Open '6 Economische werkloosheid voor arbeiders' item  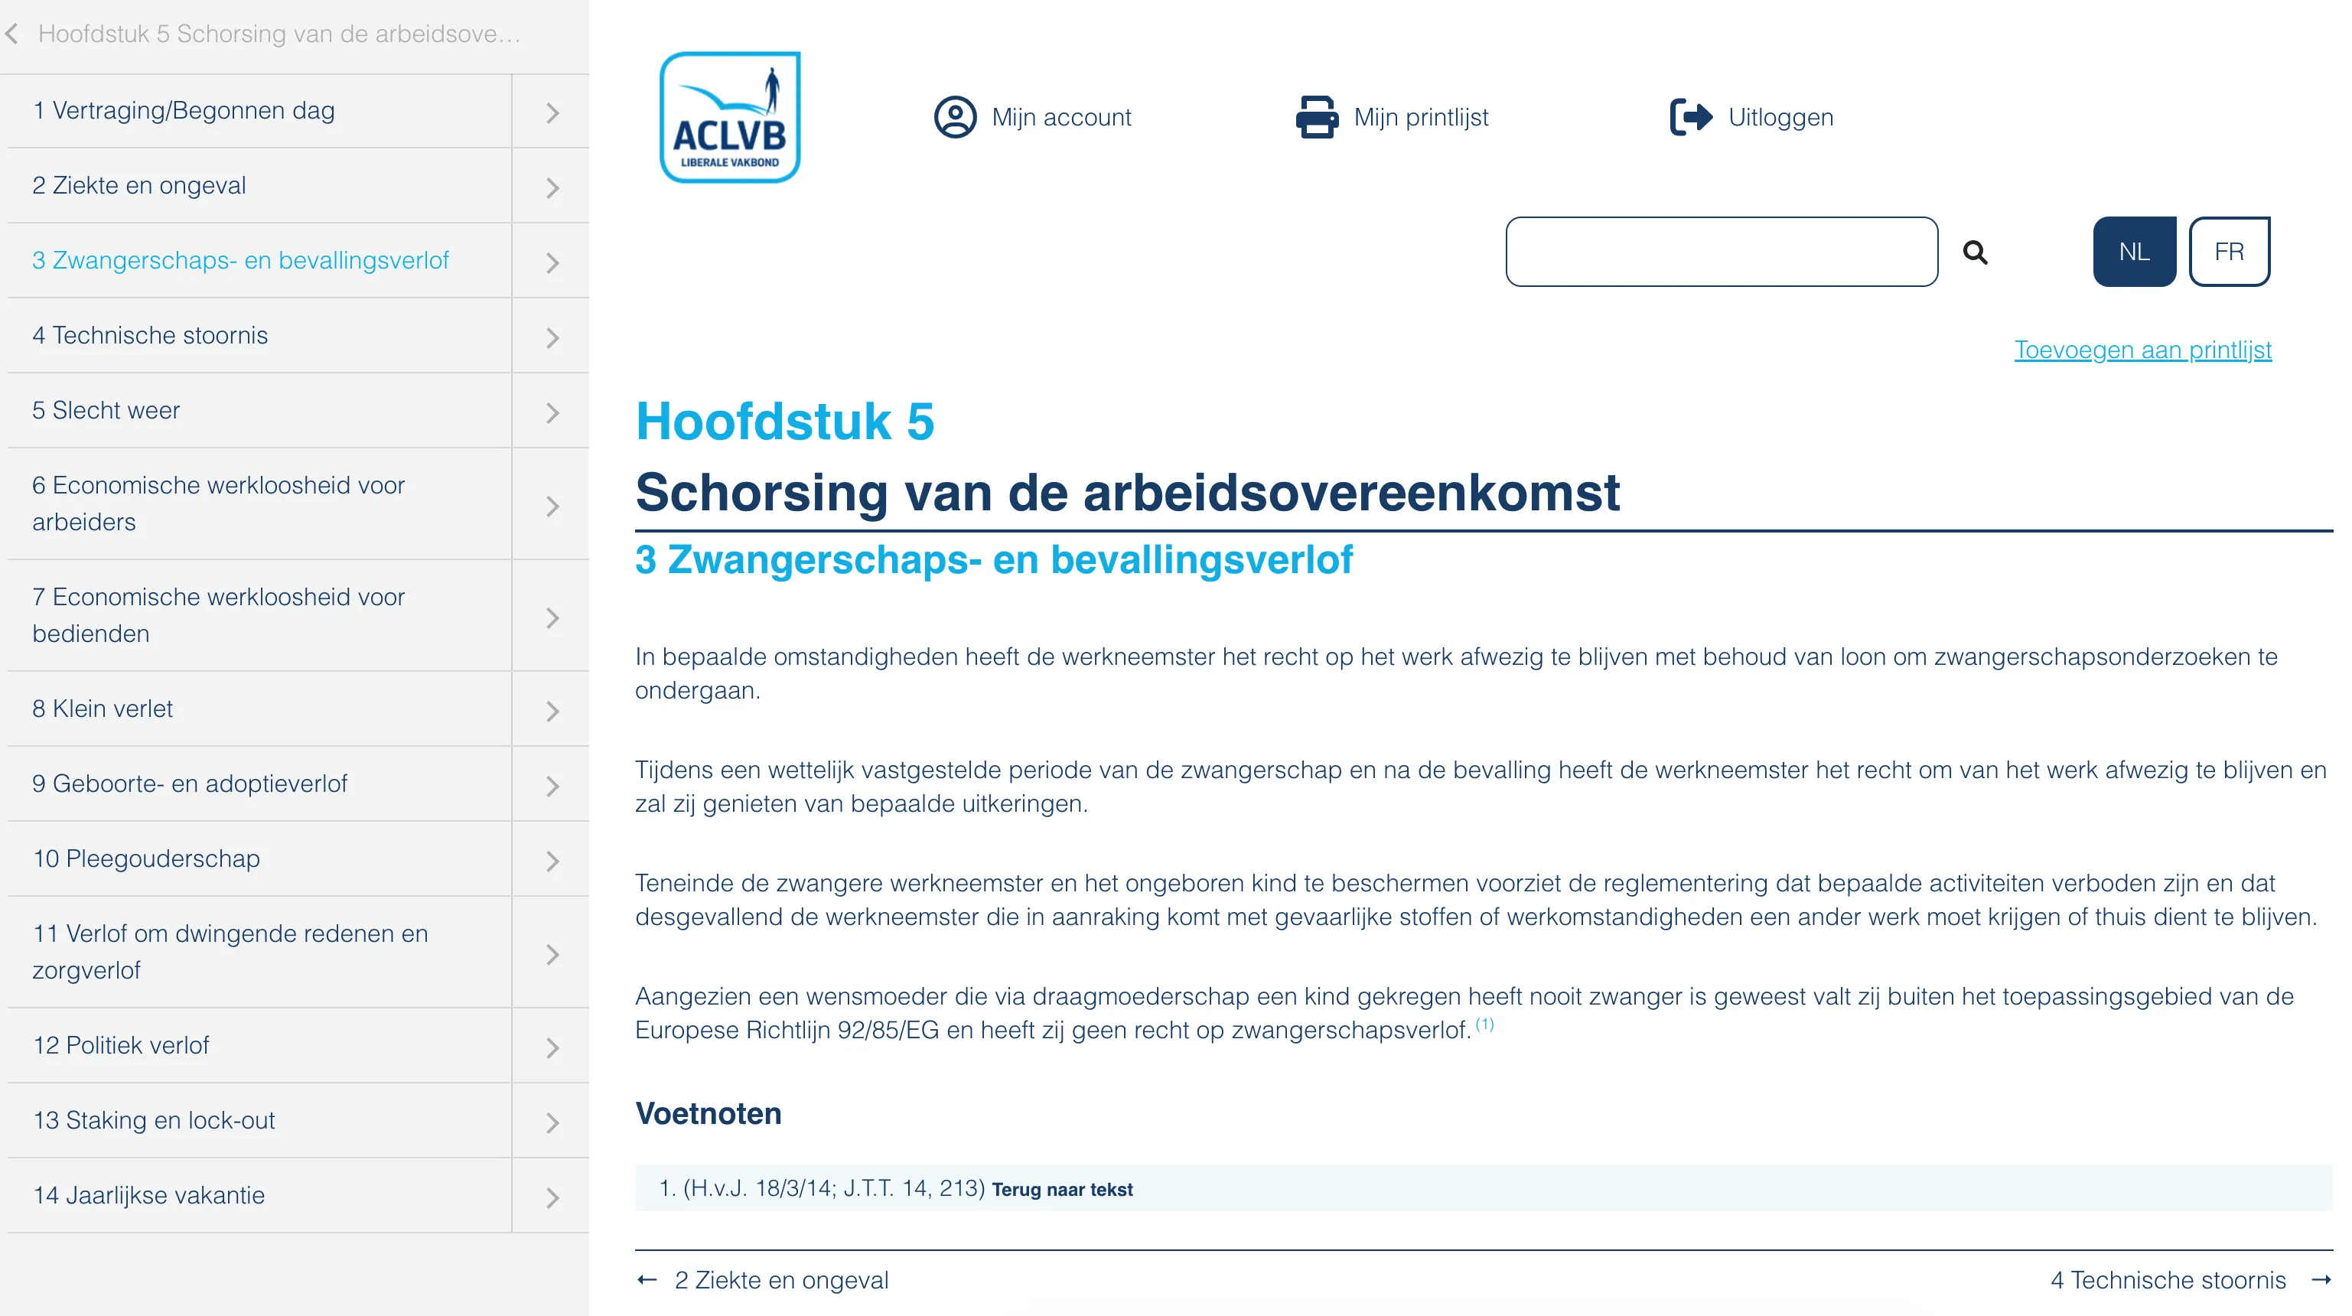tap(259, 503)
